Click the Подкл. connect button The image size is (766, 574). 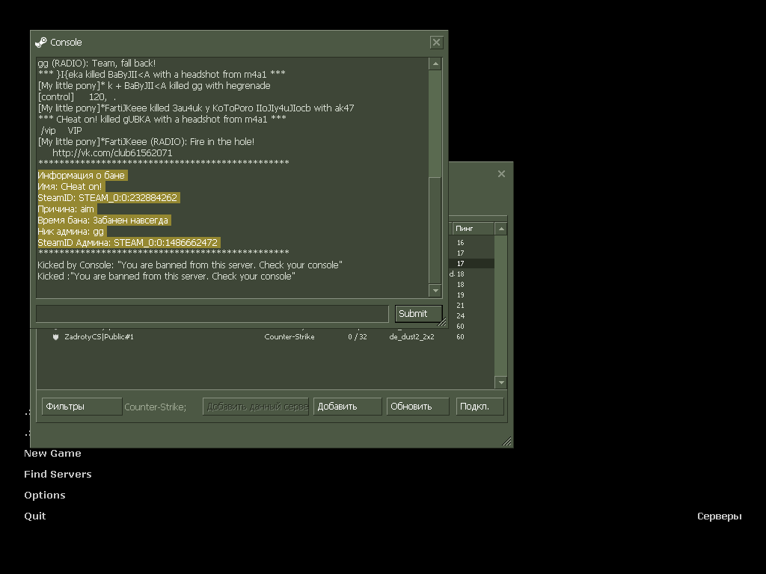[479, 407]
